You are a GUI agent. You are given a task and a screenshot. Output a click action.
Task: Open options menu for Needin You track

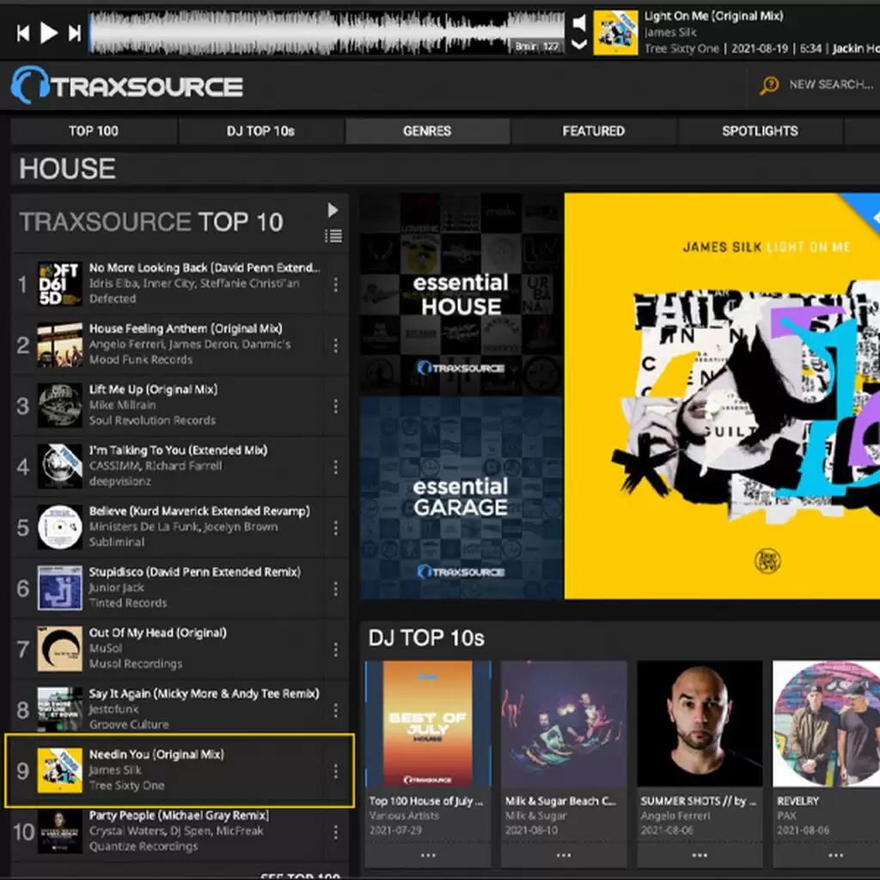tap(335, 771)
